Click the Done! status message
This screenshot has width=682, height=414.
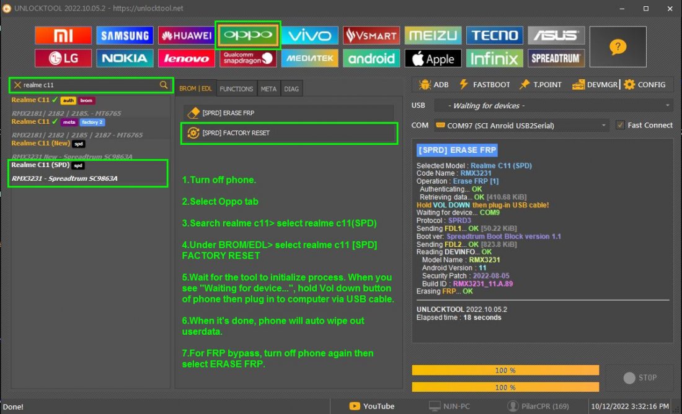click(x=13, y=407)
